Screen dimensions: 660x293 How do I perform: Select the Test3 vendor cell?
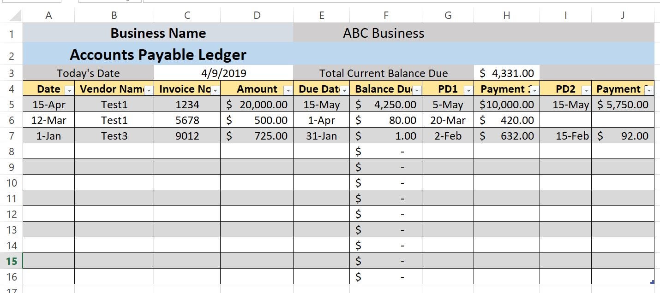114,136
